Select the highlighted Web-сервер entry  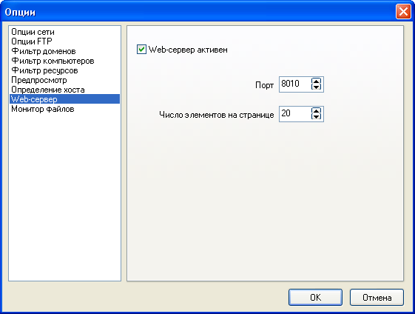[x=64, y=99]
